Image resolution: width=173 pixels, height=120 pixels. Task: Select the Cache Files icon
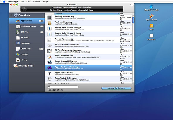[x=18, y=49]
